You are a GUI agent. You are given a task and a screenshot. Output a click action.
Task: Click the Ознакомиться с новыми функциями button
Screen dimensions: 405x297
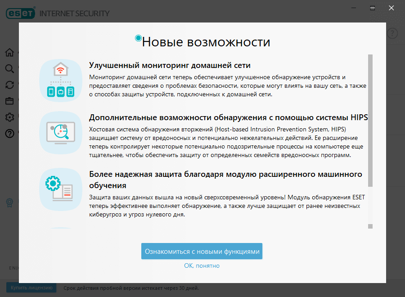(202, 251)
